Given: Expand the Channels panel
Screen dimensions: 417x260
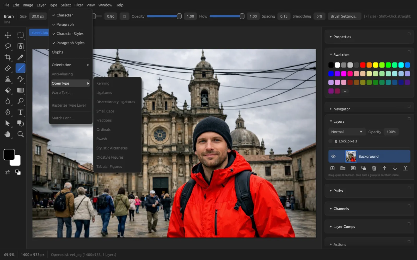Looking at the screenshot, I should point(341,209).
